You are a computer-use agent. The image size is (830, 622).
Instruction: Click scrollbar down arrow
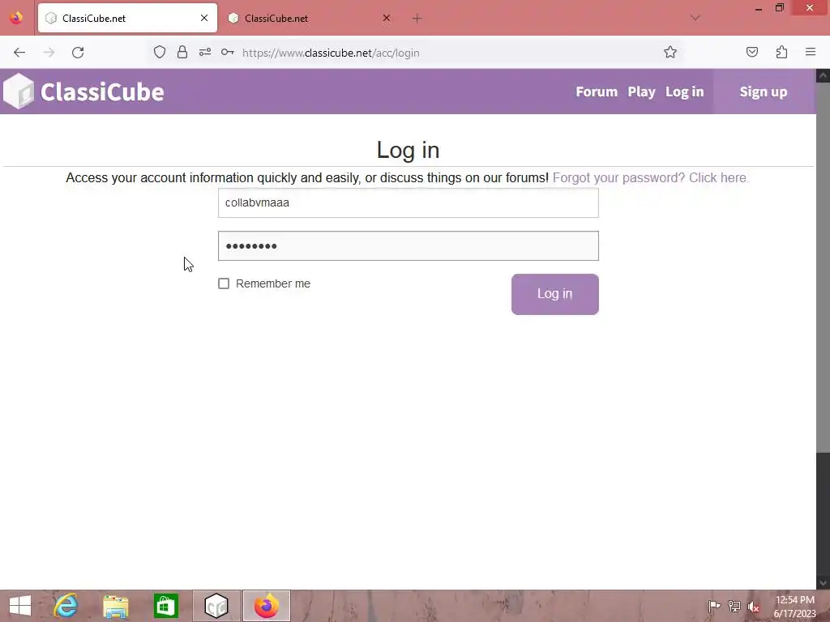823,582
